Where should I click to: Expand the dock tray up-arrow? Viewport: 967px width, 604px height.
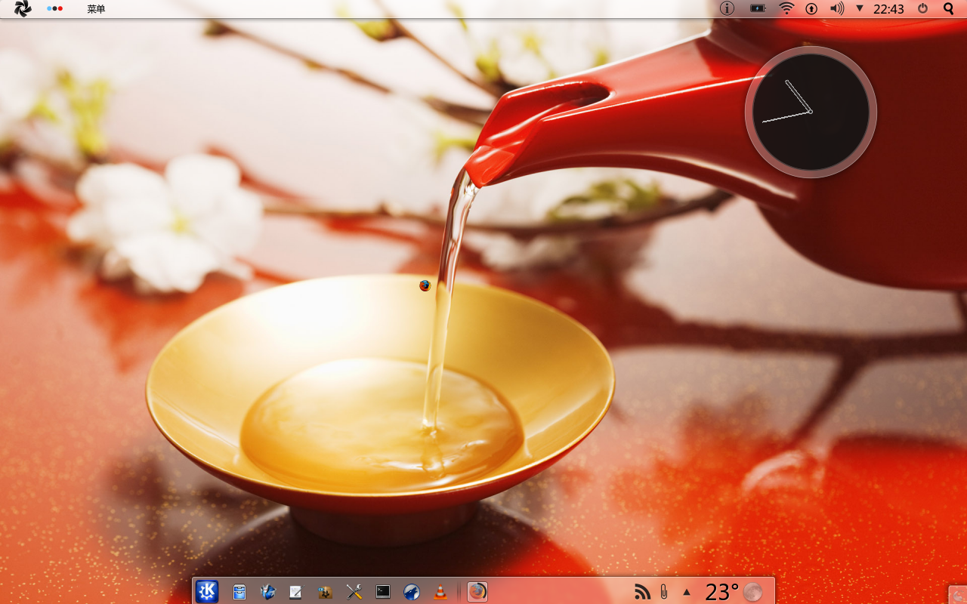tap(687, 592)
